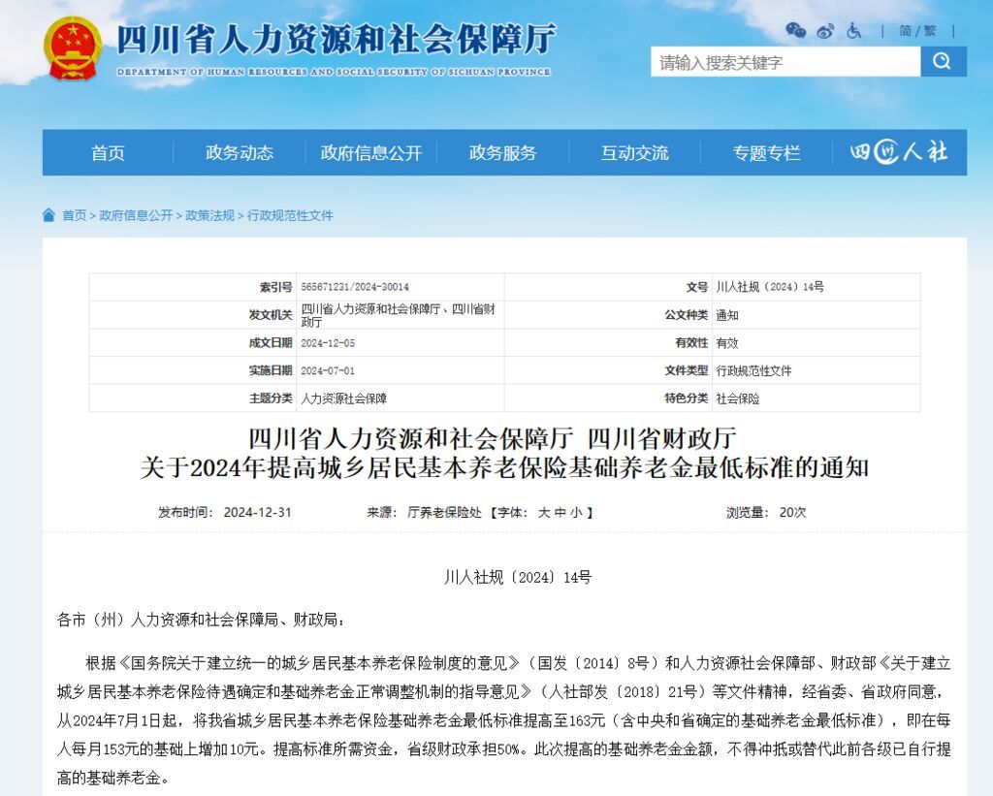The height and width of the screenshot is (796, 993).
Task: Open the 专题专栏 nav item
Action: [x=766, y=152]
